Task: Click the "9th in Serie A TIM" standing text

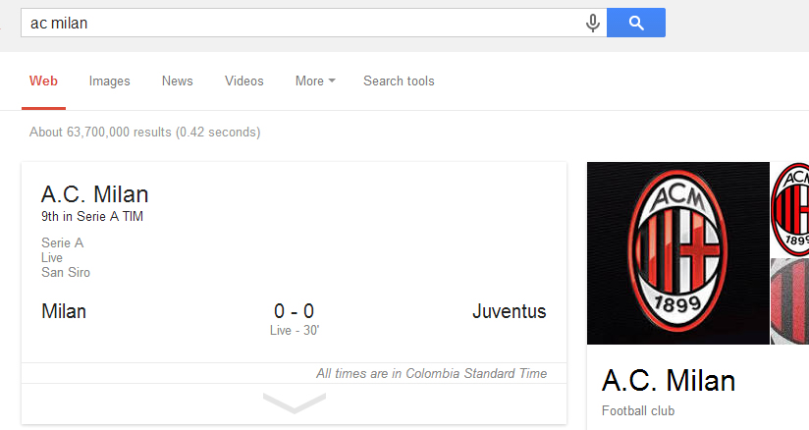Action: click(x=92, y=217)
